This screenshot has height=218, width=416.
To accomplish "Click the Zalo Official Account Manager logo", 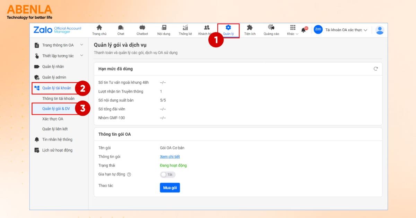I will pyautogui.click(x=57, y=30).
